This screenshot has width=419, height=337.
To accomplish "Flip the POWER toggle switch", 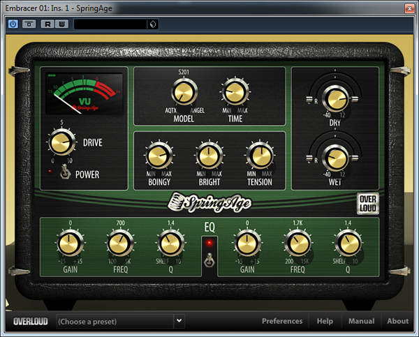I will pyautogui.click(x=64, y=172).
